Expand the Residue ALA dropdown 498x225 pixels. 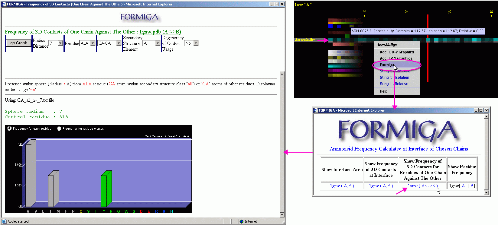pos(93,43)
